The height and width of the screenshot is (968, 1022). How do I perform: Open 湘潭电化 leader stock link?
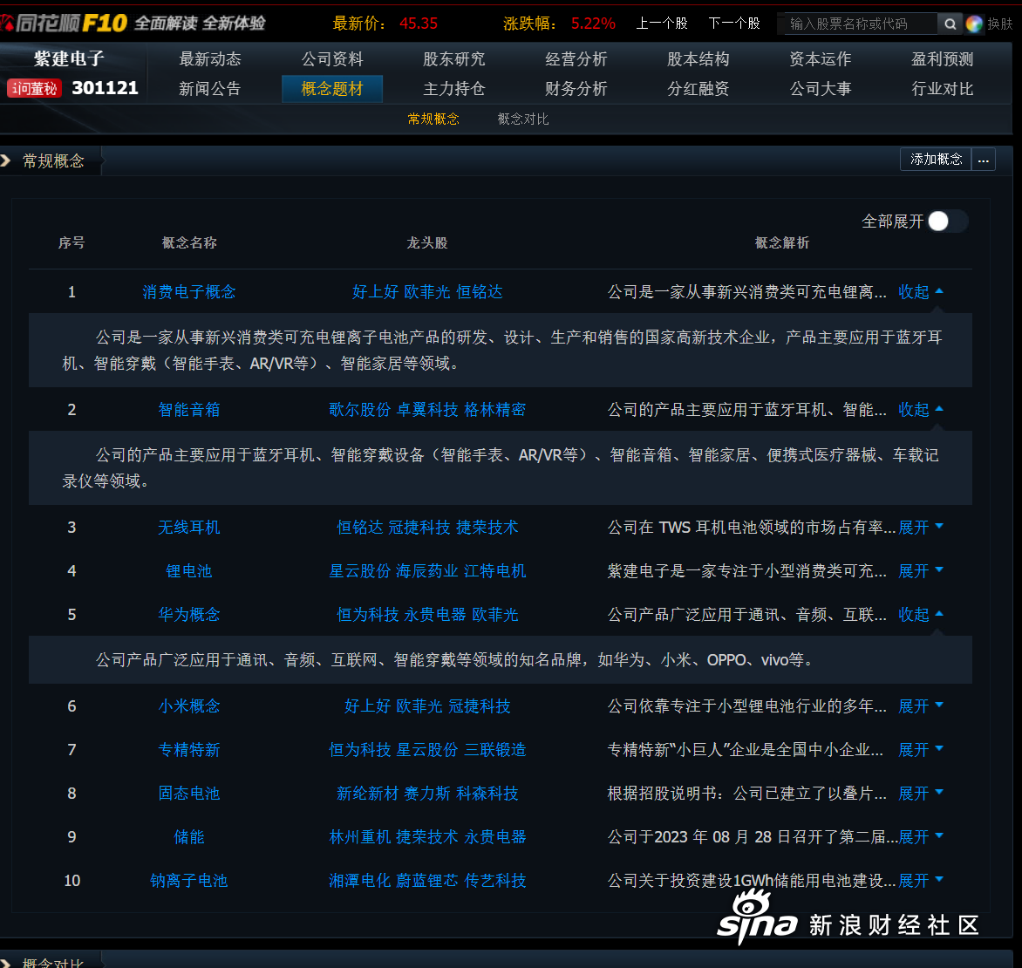click(x=360, y=880)
